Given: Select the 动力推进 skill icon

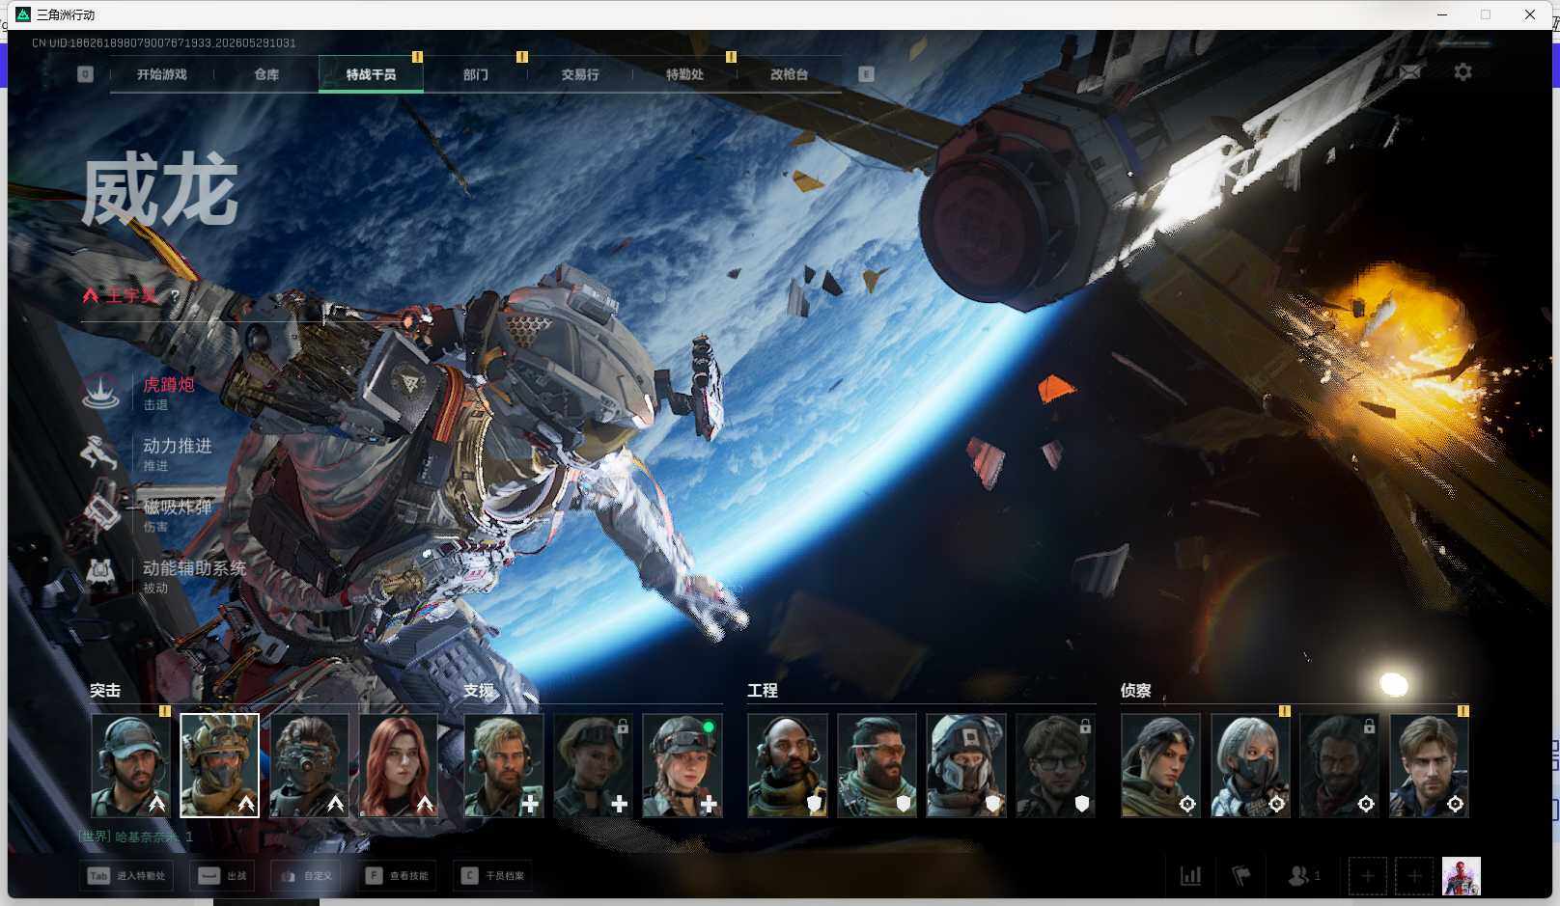Looking at the screenshot, I should pos(100,453).
